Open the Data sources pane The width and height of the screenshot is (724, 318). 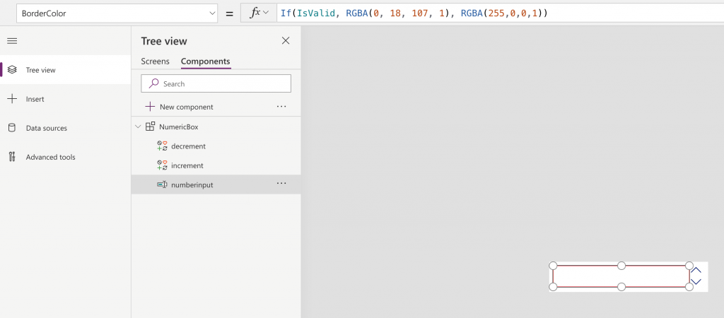pyautogui.click(x=46, y=128)
